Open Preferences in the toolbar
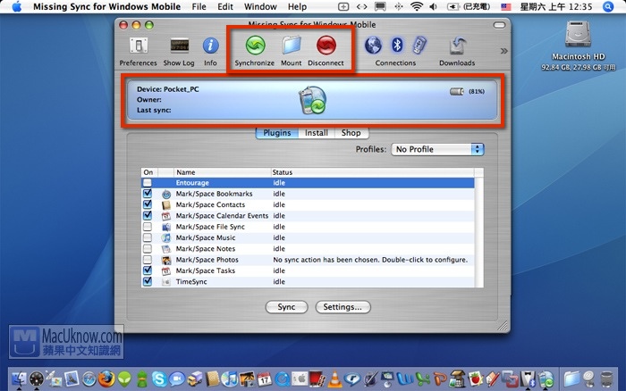 138,51
